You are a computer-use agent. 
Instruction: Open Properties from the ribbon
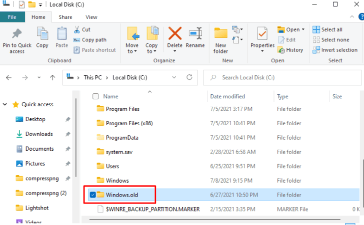[x=262, y=35]
